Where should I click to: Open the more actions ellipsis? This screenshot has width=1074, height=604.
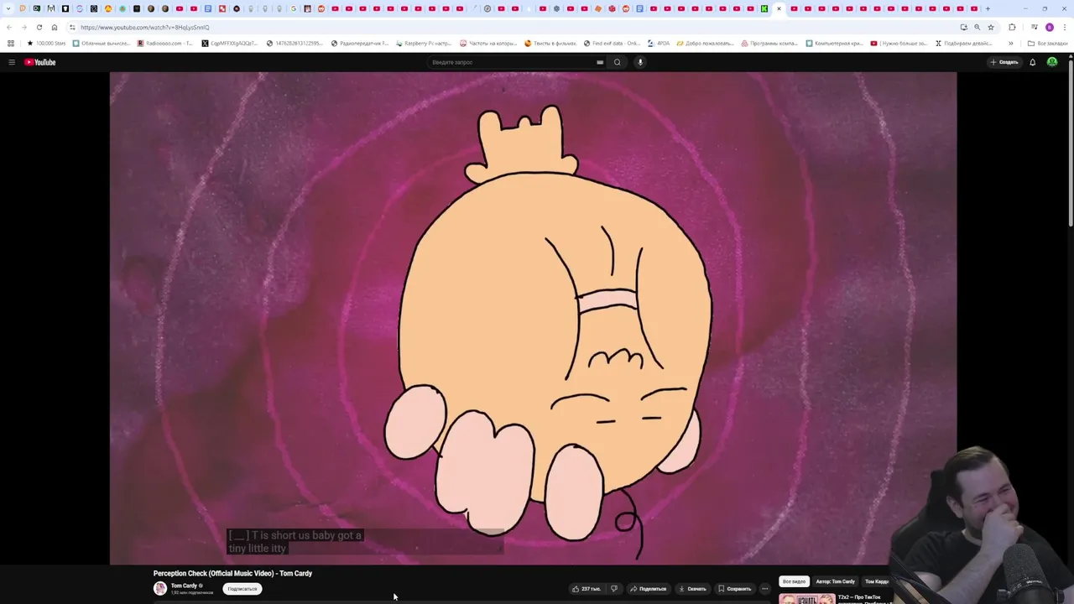[764, 589]
